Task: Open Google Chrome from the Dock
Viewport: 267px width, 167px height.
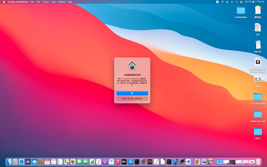Action: [x=198, y=162]
